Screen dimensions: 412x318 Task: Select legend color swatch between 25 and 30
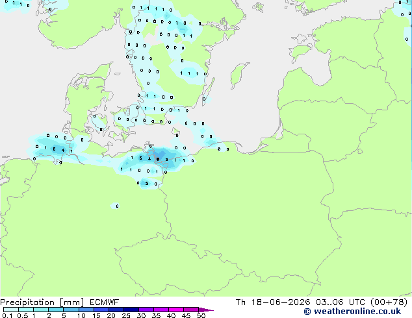(x=131, y=310)
